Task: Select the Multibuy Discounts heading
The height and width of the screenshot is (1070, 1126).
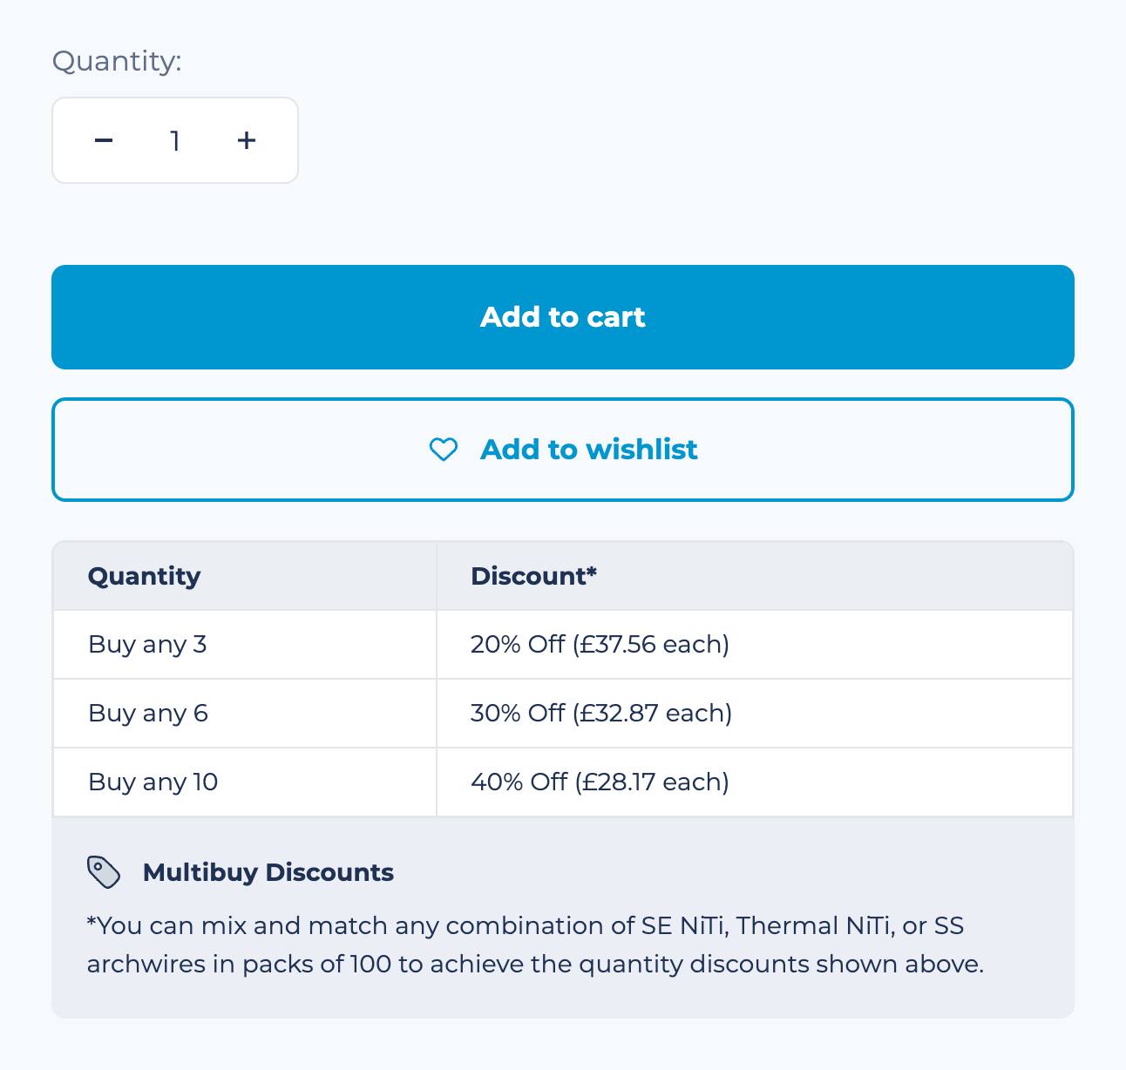Action: pos(268,872)
